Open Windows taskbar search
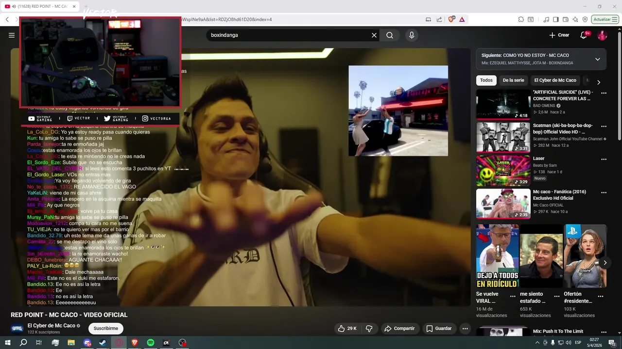 pos(23,342)
